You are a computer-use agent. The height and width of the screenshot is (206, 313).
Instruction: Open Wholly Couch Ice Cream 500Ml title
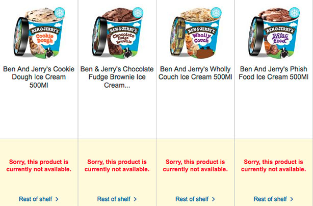195,73
